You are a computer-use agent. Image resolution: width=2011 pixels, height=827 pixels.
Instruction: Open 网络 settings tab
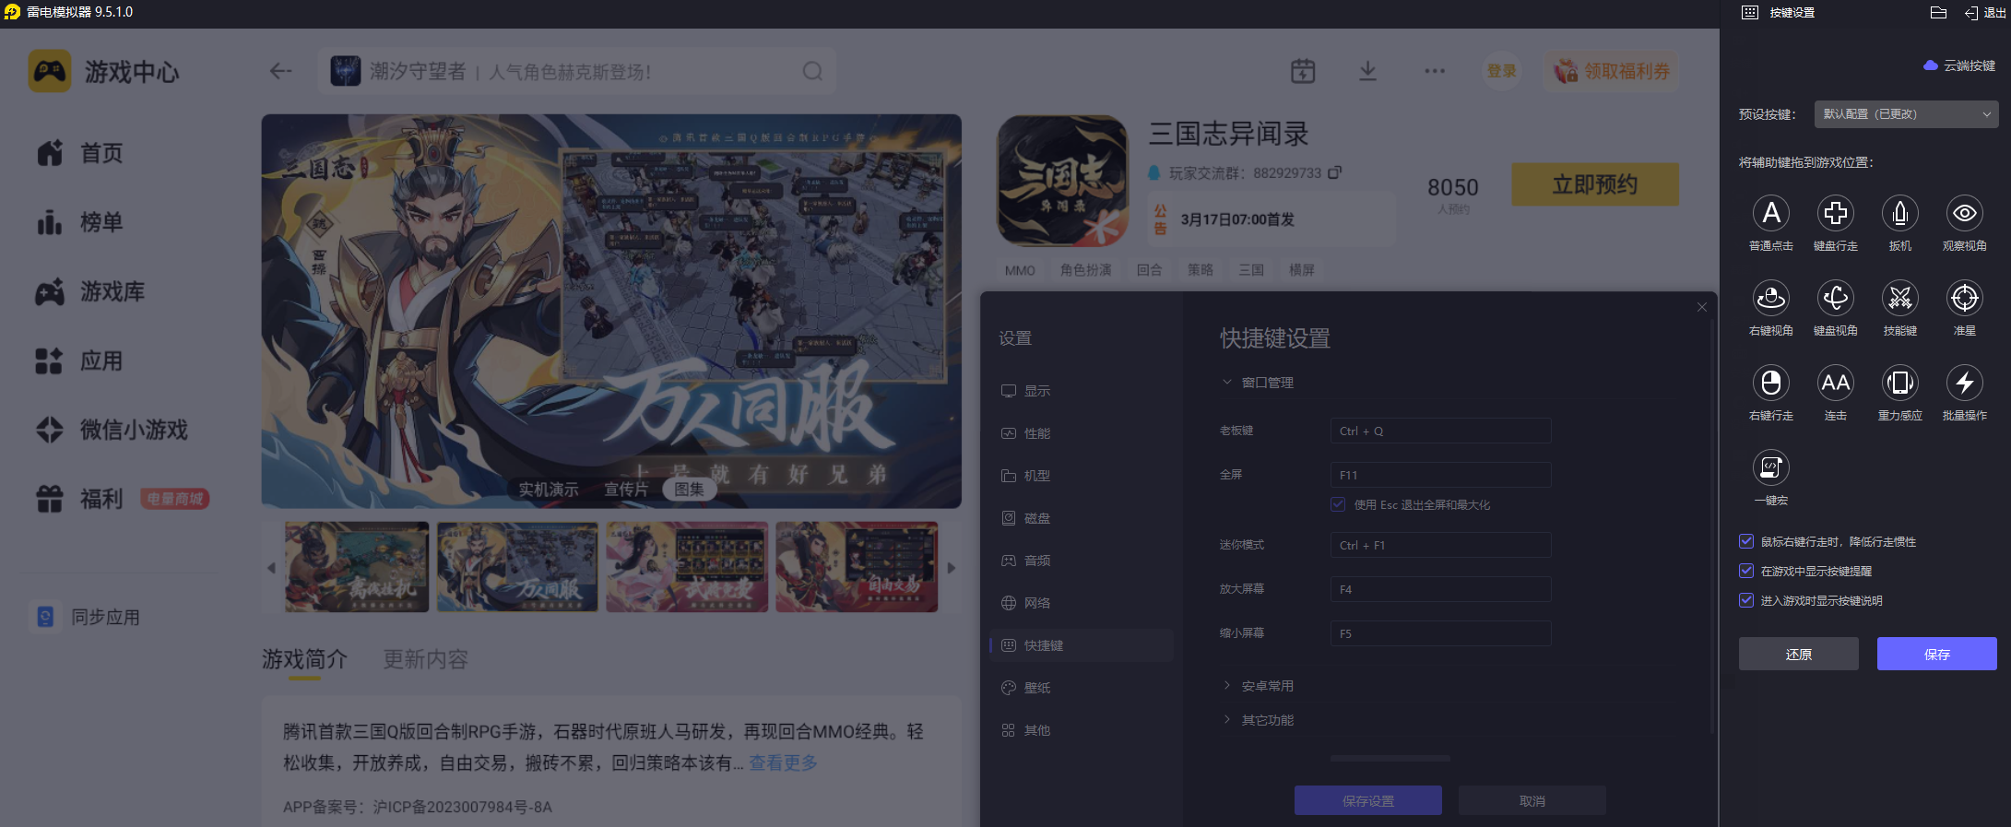pos(1081,603)
